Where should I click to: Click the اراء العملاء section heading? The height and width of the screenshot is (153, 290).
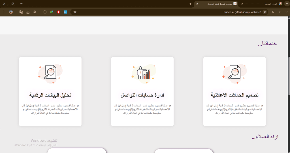[265, 137]
